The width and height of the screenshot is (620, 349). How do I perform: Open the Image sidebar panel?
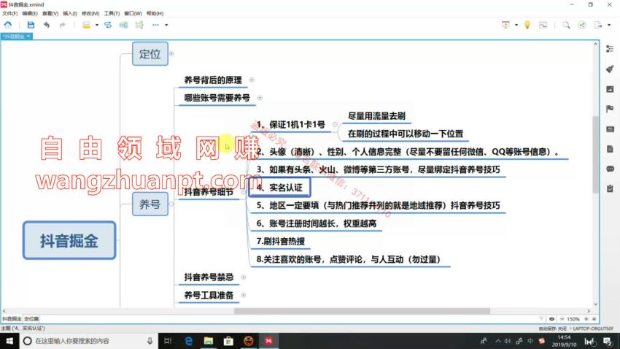pyautogui.click(x=610, y=89)
